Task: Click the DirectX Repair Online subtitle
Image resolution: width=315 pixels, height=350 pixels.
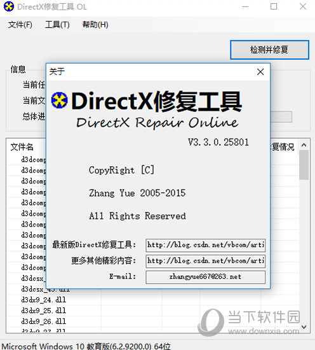Action: [x=157, y=122]
